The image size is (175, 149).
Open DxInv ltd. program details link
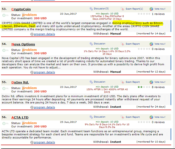point(44,107)
